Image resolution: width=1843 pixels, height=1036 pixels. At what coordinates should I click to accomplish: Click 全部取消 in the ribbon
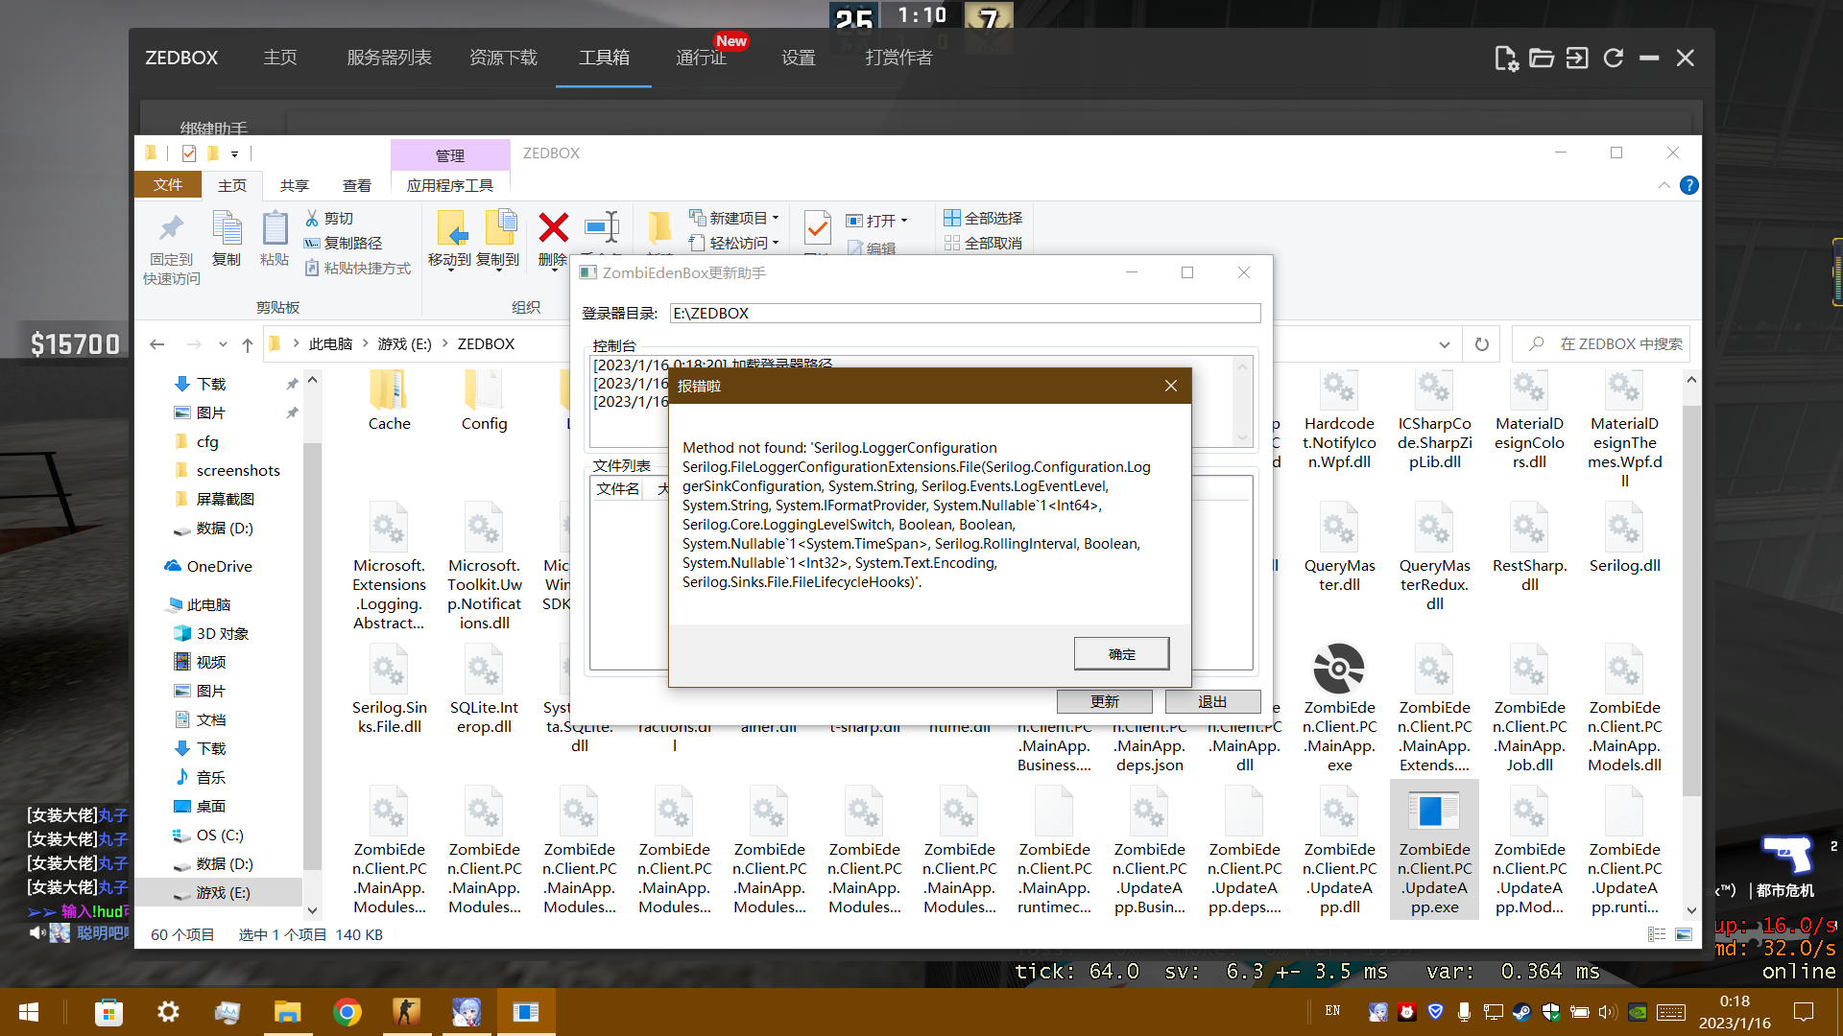point(983,244)
